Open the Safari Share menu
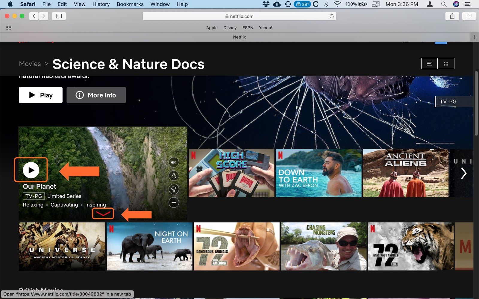This screenshot has height=299, width=479. pos(452,16)
